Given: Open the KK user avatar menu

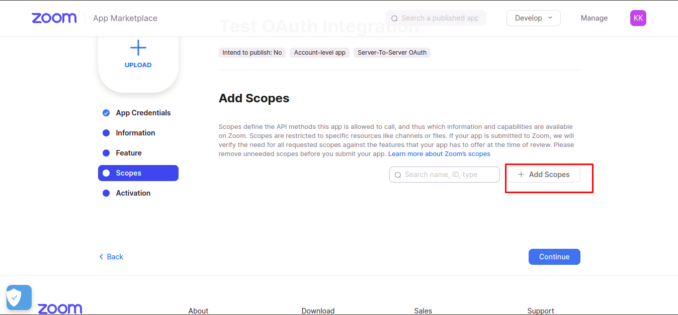Looking at the screenshot, I should [x=638, y=18].
